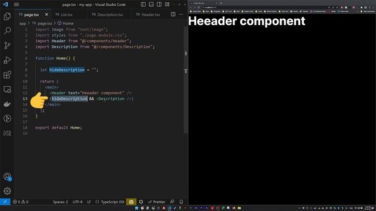Open the remote window status button

point(5,202)
